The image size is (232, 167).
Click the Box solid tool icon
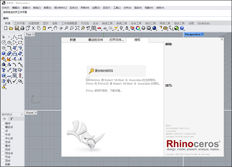tap(4, 53)
